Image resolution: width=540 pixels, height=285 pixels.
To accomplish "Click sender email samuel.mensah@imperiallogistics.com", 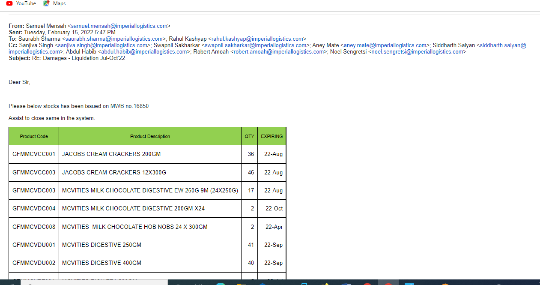I will coord(119,26).
